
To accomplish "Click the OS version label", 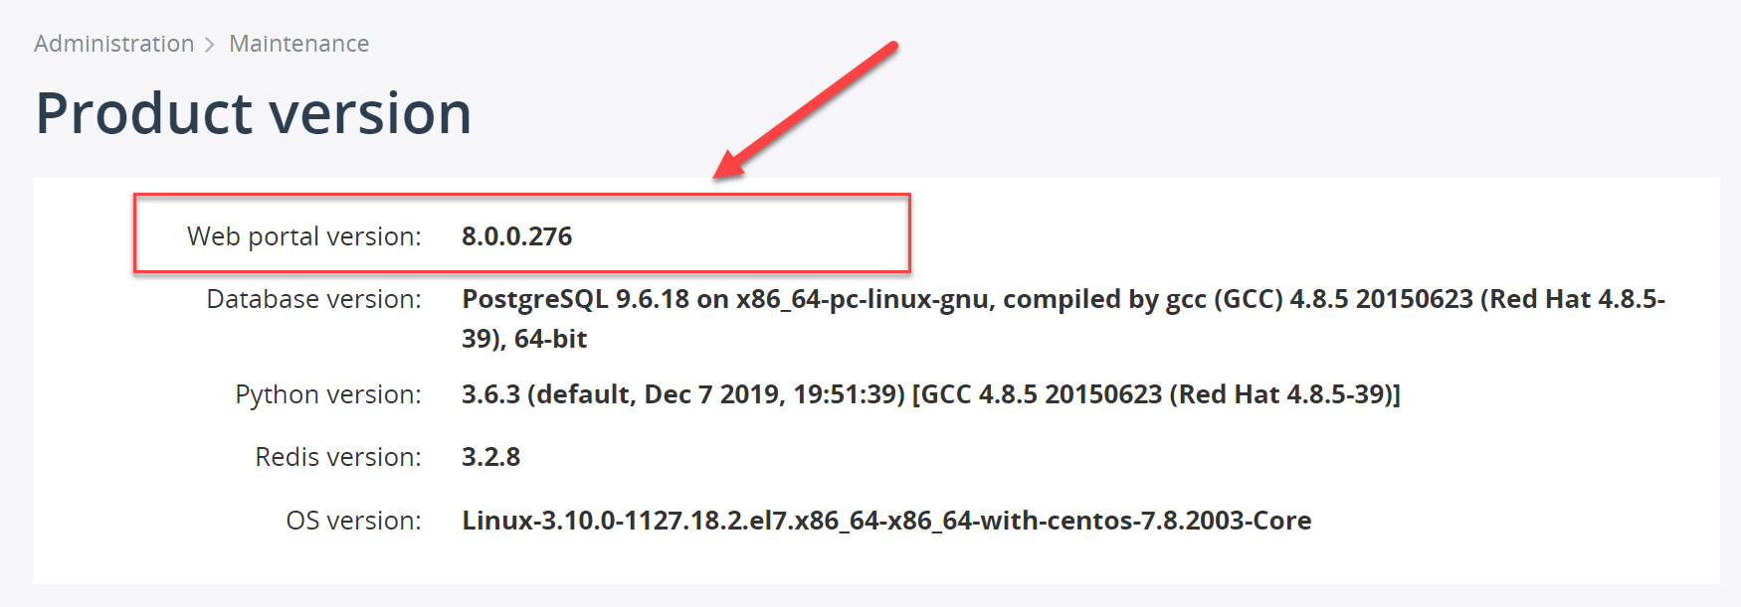I will (x=354, y=521).
